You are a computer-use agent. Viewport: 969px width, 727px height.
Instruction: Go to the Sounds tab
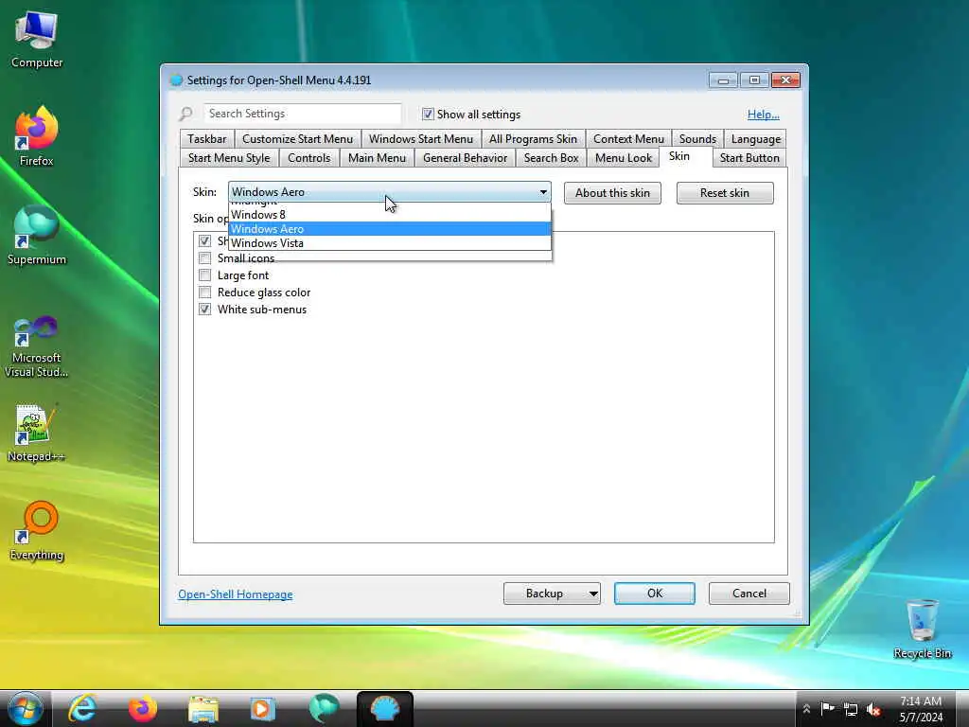tap(697, 139)
